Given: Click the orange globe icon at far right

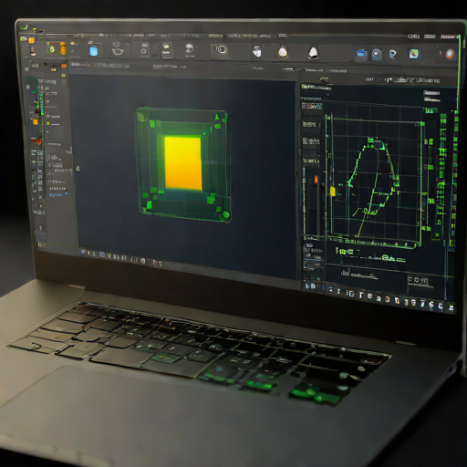Looking at the screenshot, I should click(450, 54).
